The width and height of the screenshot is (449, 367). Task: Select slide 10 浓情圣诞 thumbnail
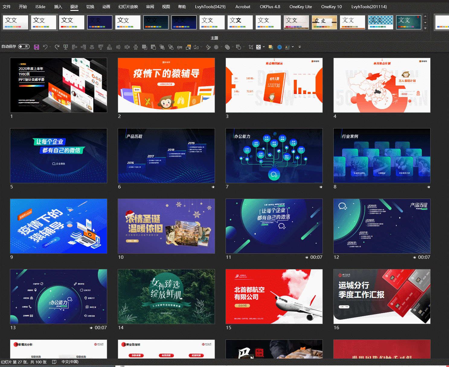pos(166,226)
